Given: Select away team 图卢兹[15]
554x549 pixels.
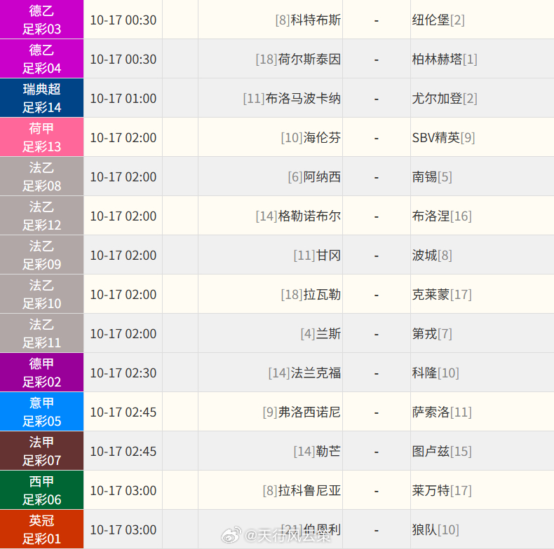Looking at the screenshot, I should coord(442,451).
